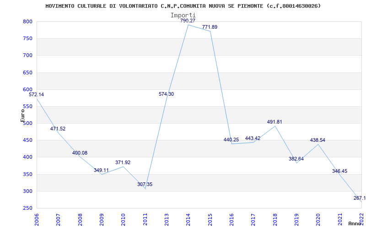The height and width of the screenshot is (228, 366).
Task: Select data label 572.14 for 2006
Action: (37, 95)
